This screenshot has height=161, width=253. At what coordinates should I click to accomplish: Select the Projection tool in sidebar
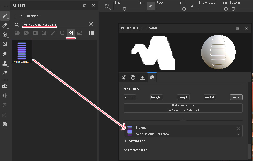(x=4, y=35)
